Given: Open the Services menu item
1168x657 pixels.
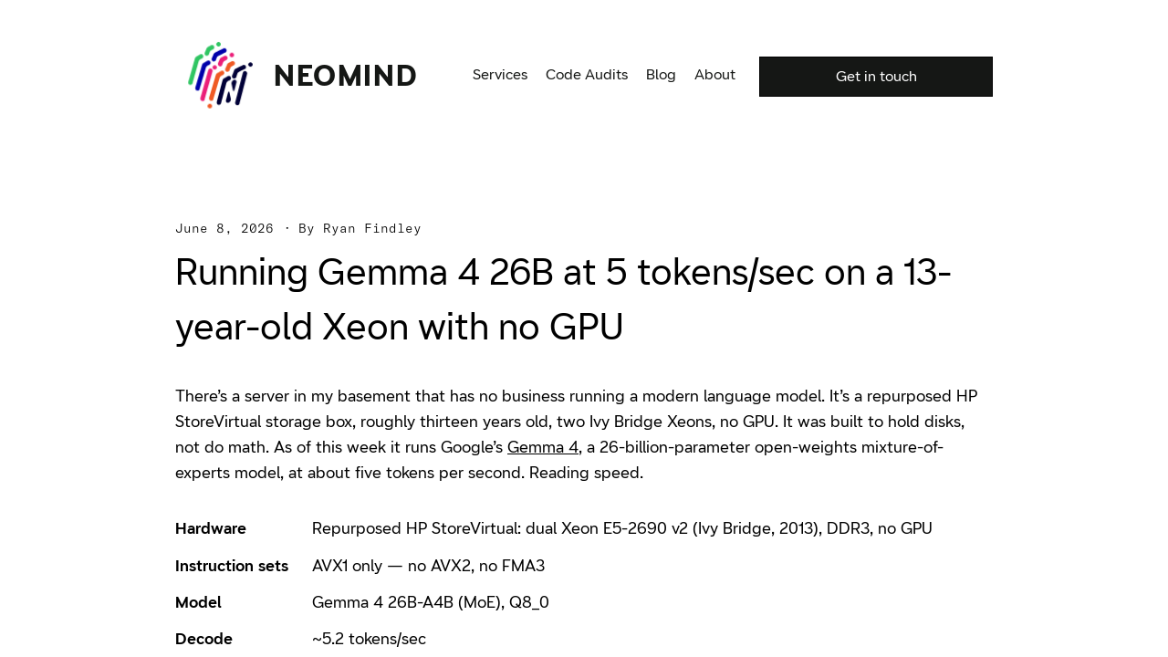Looking at the screenshot, I should 500,75.
